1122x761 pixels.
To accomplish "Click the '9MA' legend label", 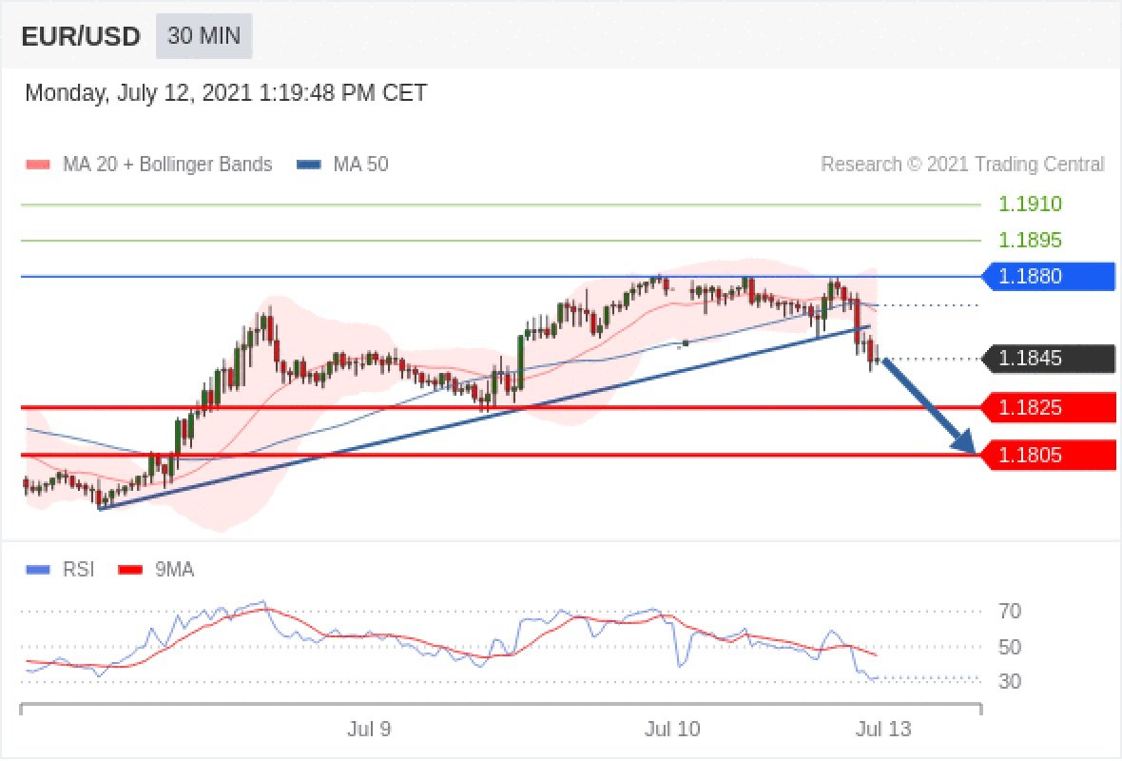I will click(x=175, y=570).
